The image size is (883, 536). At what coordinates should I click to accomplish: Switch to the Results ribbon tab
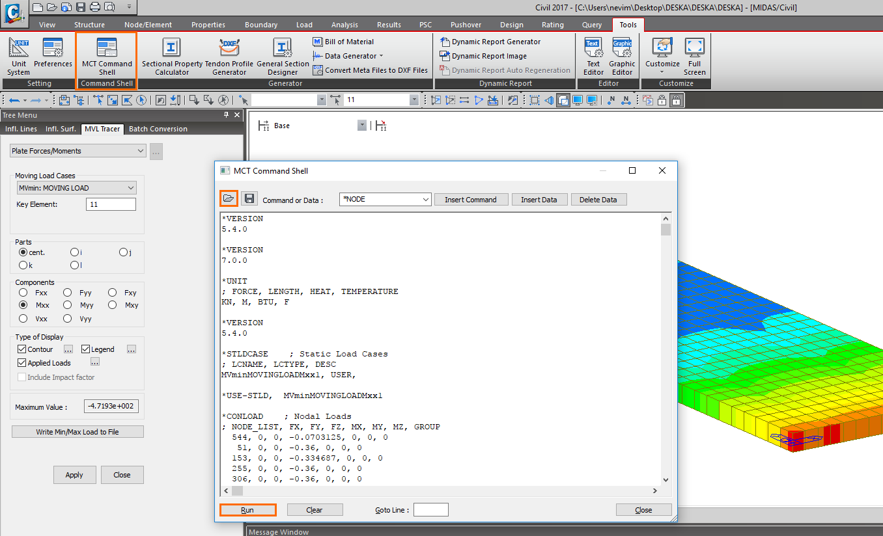point(389,25)
